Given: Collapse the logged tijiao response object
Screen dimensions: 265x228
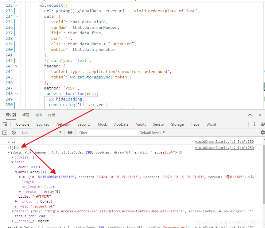Looking at the screenshot, I should (9, 152).
